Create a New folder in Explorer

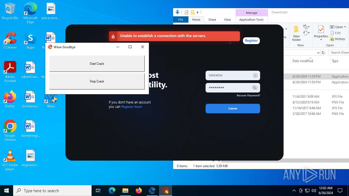pyautogui.click(x=296, y=33)
